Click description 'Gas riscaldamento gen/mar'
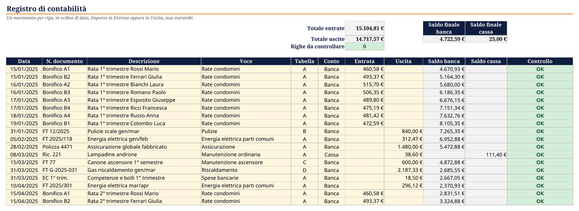 144,170
